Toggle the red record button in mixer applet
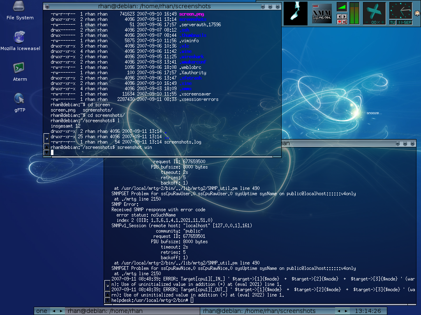The image size is (421, 315). (340, 22)
